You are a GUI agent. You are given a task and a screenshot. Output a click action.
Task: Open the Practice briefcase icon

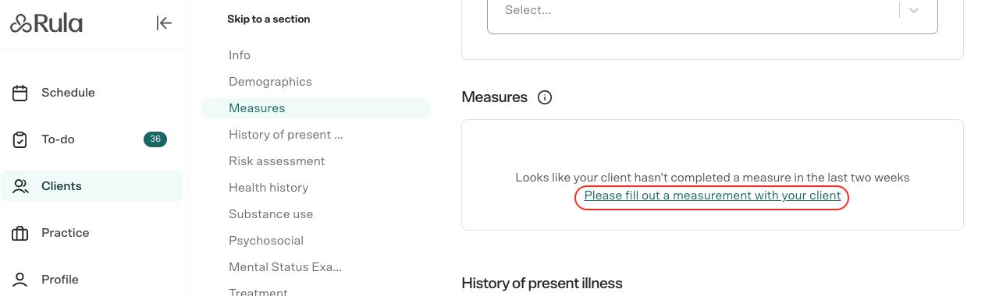pos(20,233)
